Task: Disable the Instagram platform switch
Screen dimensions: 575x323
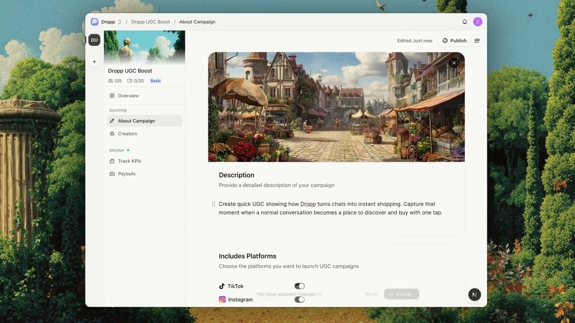Action: click(x=299, y=299)
